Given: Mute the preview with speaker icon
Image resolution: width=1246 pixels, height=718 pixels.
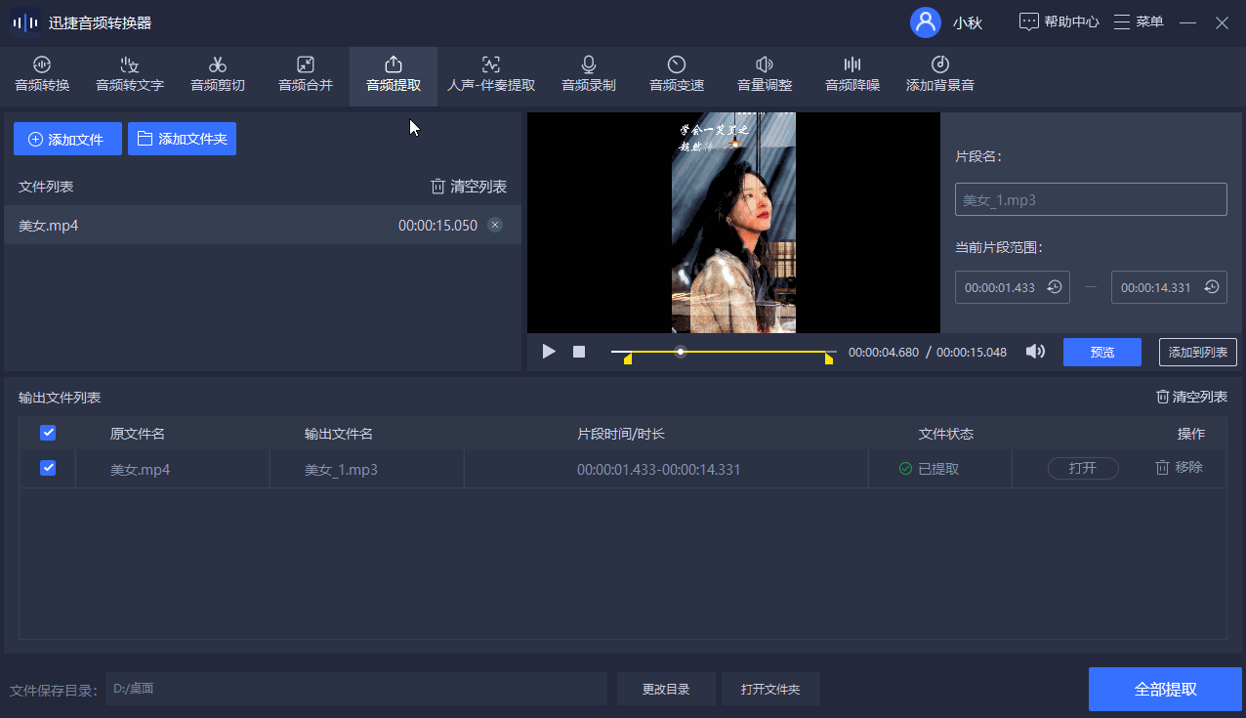Looking at the screenshot, I should point(1035,352).
